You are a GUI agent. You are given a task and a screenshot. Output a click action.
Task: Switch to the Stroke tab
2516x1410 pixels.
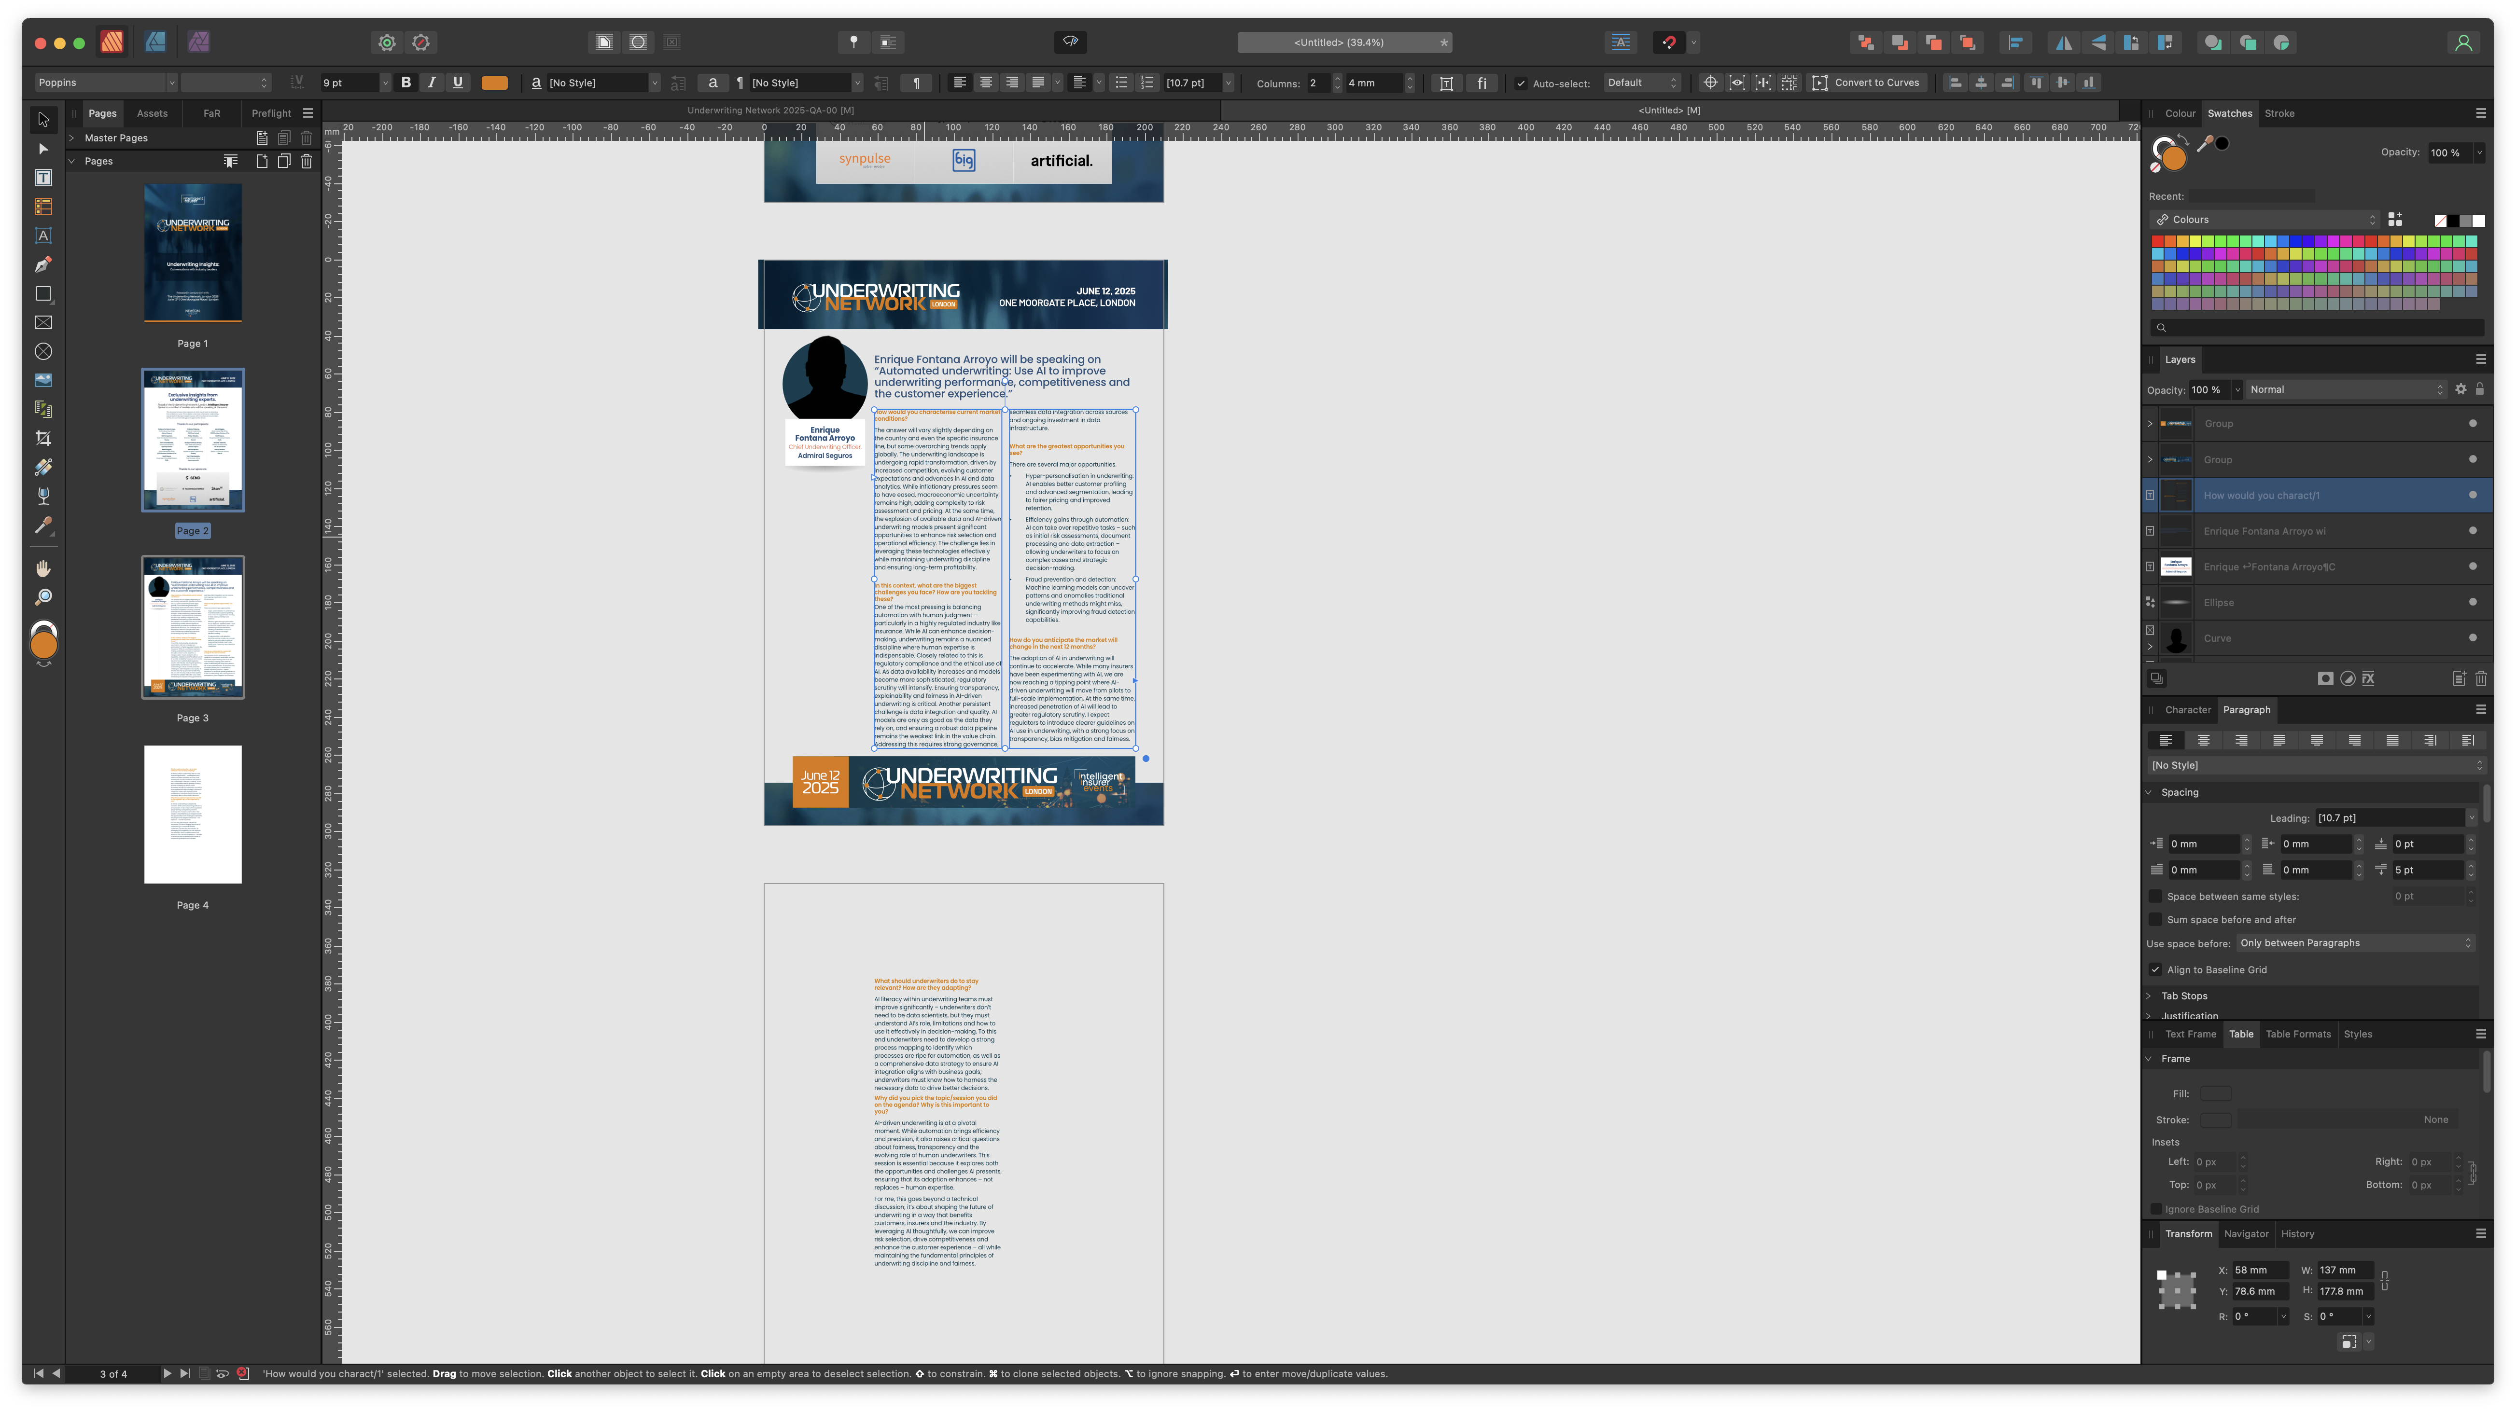[2279, 113]
